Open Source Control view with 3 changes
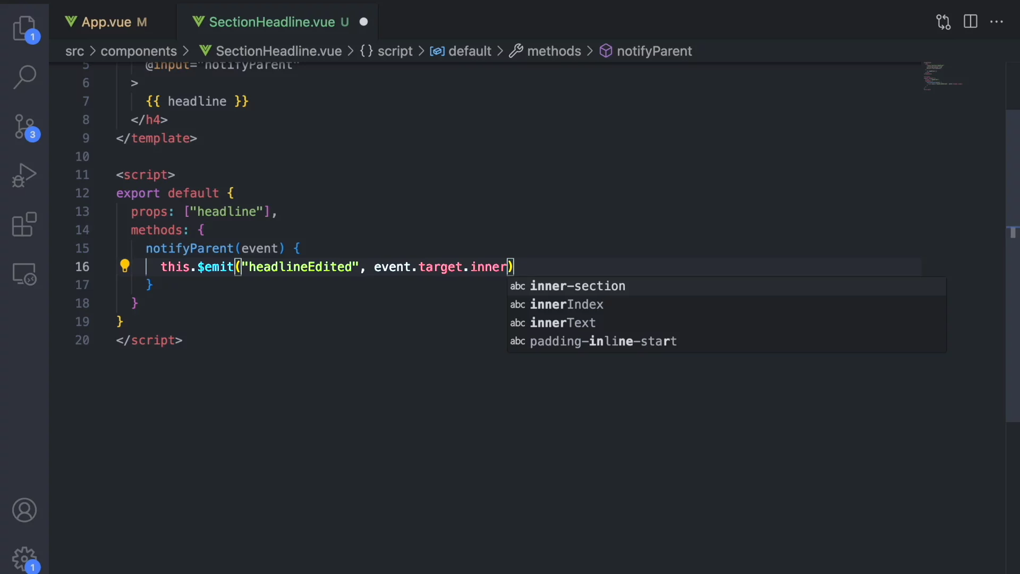 (x=24, y=128)
